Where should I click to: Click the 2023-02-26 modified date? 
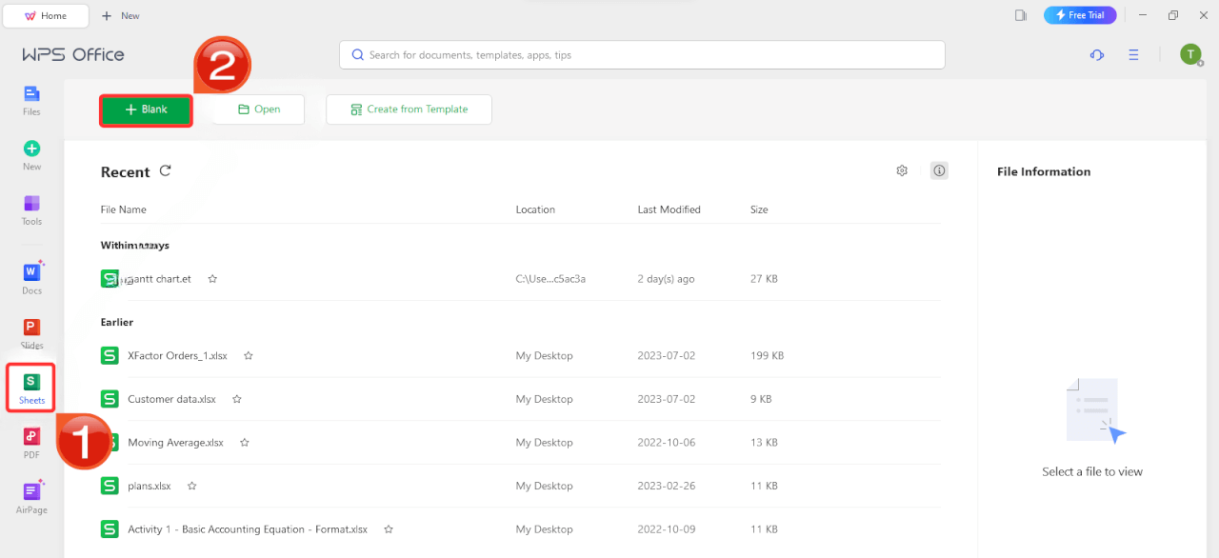tap(667, 486)
